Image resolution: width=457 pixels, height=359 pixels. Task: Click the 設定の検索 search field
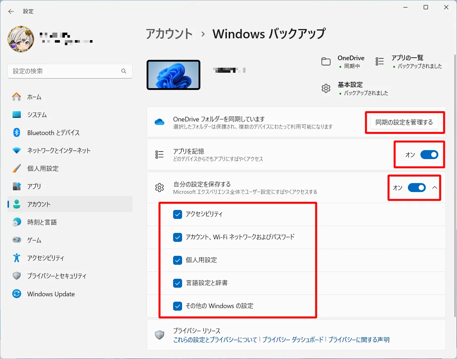[x=70, y=71]
